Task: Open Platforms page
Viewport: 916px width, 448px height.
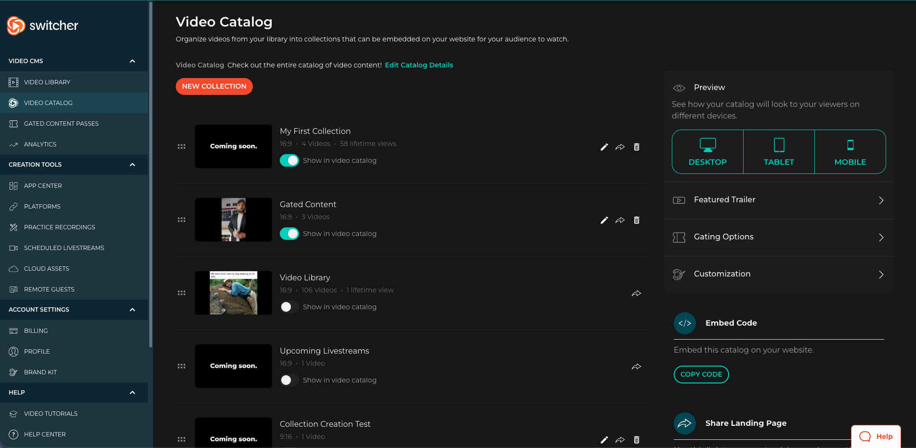Action: point(74,207)
